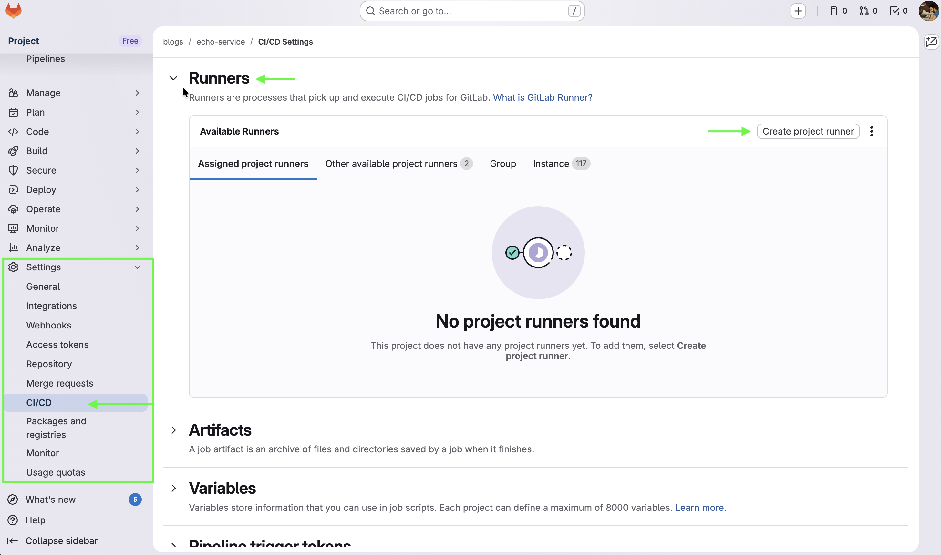This screenshot has width=941, height=555.
Task: Expand the Artifacts section
Action: (x=173, y=430)
